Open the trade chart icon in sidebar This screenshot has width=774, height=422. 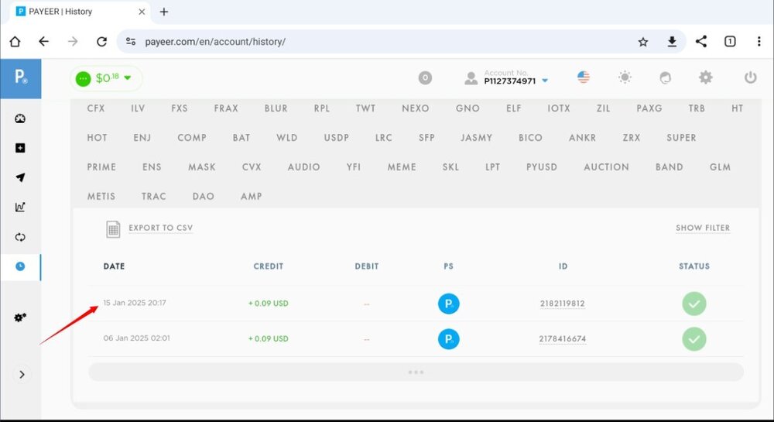pos(20,207)
